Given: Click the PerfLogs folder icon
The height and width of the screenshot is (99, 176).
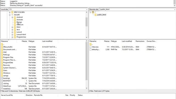Looking at the screenshot, I should 2,55.
